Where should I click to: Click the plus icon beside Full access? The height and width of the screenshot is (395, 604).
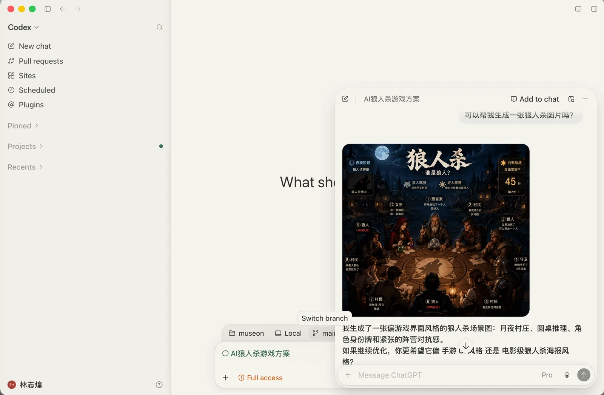click(x=225, y=378)
